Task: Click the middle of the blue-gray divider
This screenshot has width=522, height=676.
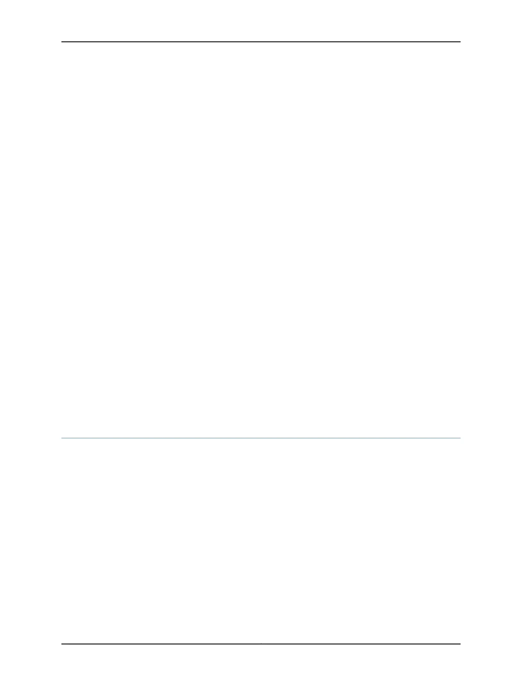Action: click(x=261, y=438)
